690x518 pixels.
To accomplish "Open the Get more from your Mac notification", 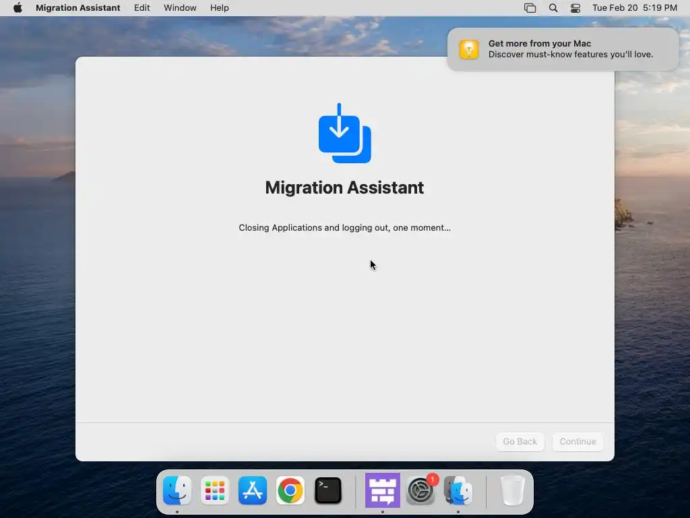I will [563, 49].
